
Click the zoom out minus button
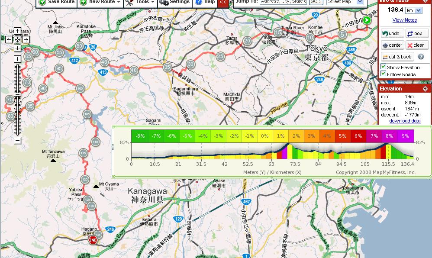click(17, 140)
